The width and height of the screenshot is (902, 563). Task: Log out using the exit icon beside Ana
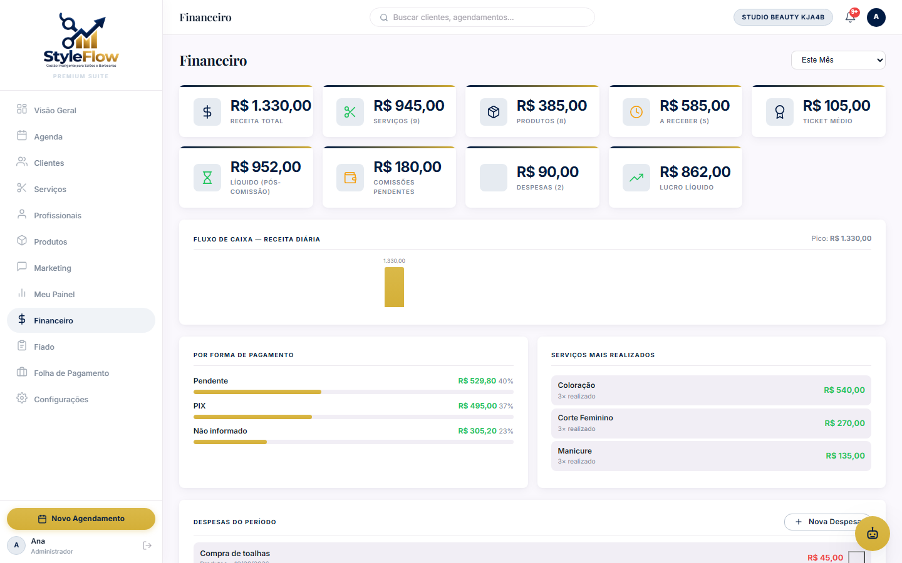[x=147, y=545]
